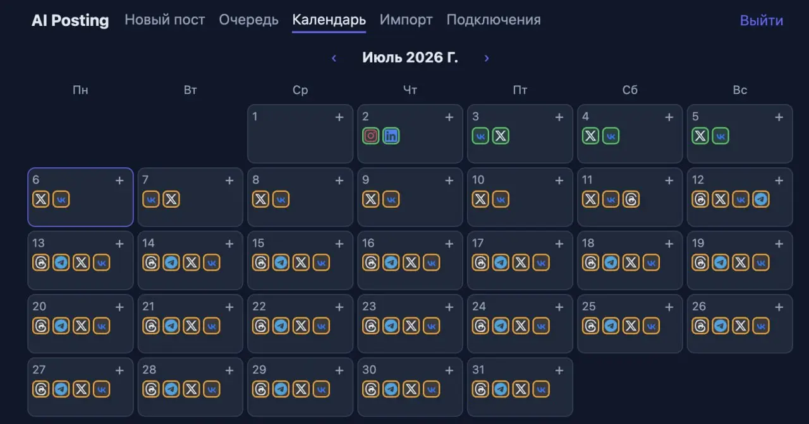The height and width of the screenshot is (424, 809).
Task: Open X post icon on July 25
Action: [631, 326]
